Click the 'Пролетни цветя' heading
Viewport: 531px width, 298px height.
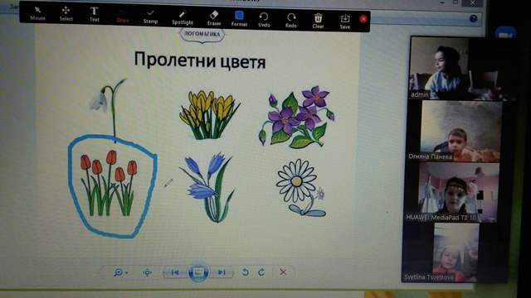[x=200, y=60]
